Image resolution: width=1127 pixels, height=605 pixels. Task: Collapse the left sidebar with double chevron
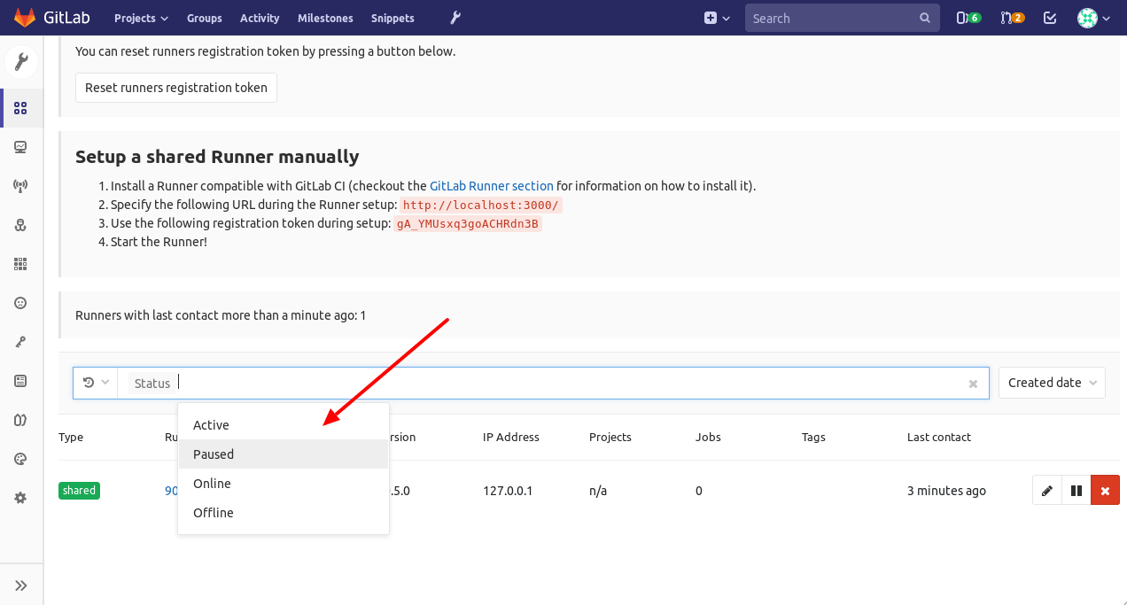click(21, 584)
